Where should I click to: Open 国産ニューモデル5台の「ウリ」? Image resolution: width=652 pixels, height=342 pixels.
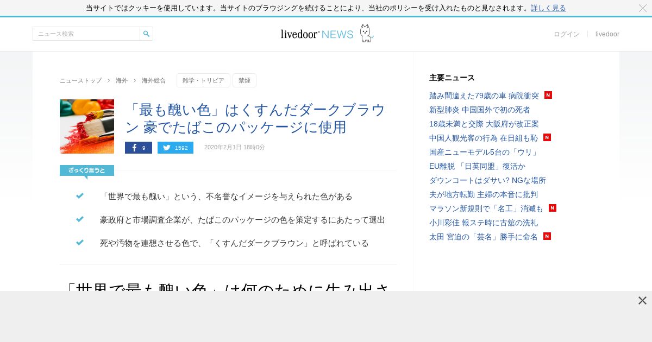[484, 152]
